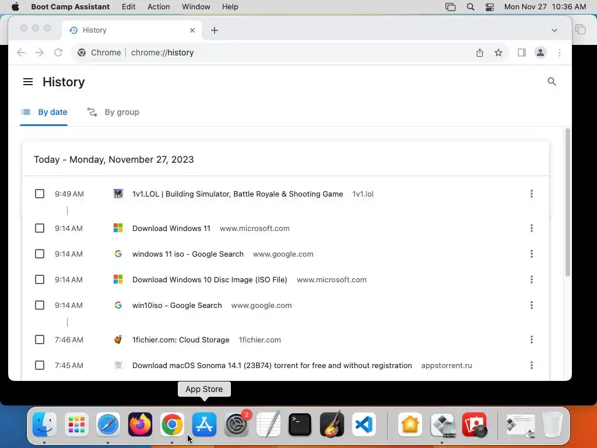Open the Action menu

(x=159, y=7)
